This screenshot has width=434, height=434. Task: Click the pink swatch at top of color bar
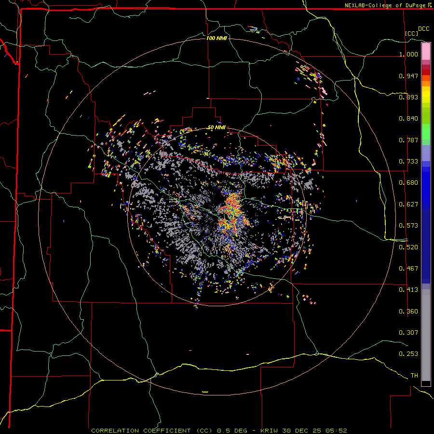pyautogui.click(x=426, y=51)
